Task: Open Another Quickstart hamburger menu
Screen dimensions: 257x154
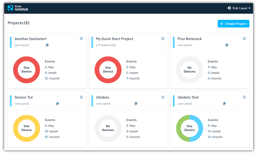Action: click(81, 39)
